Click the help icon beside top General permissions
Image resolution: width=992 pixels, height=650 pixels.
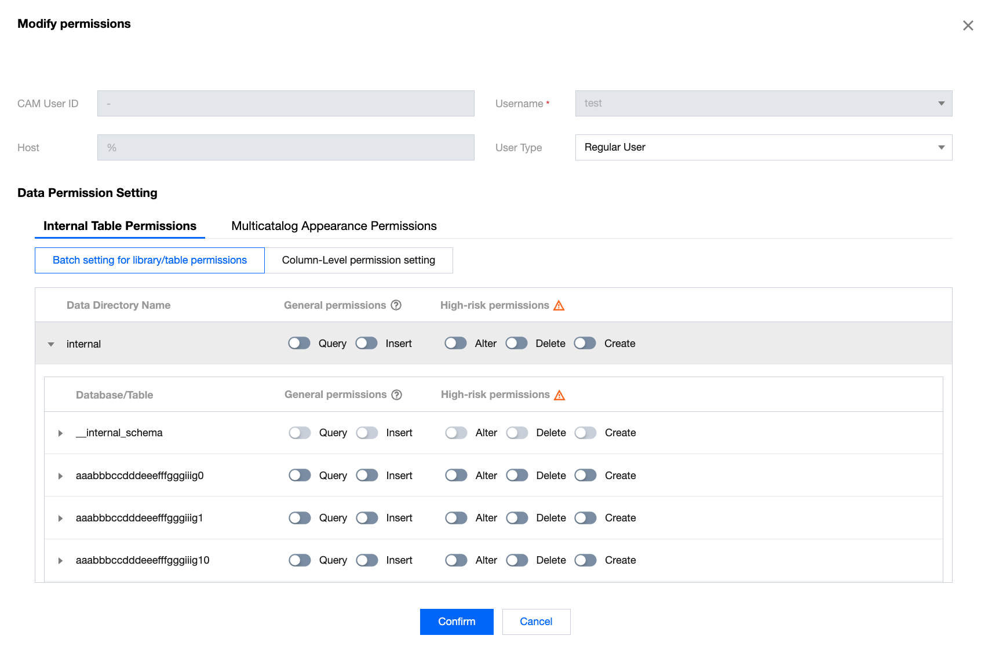click(x=396, y=305)
